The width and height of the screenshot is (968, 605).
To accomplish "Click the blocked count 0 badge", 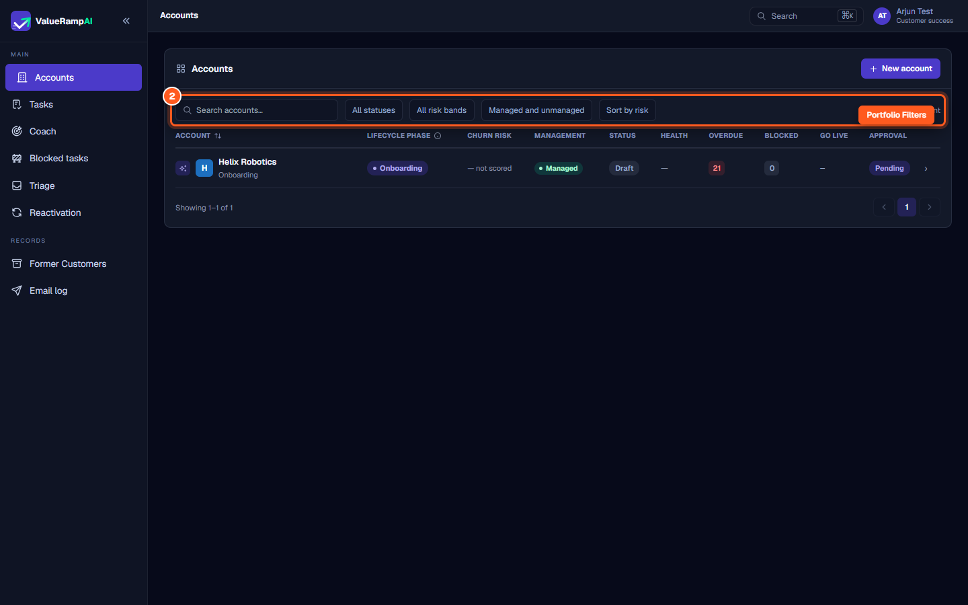I will [772, 168].
